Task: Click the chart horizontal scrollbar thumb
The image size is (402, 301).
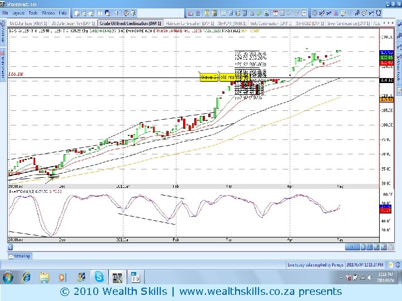Action: point(352,247)
